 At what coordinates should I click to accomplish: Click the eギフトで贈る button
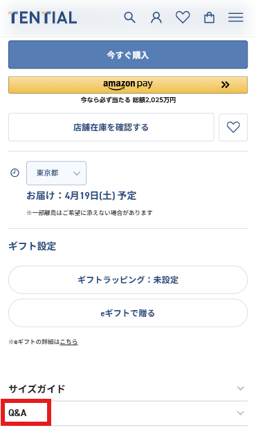click(x=128, y=313)
